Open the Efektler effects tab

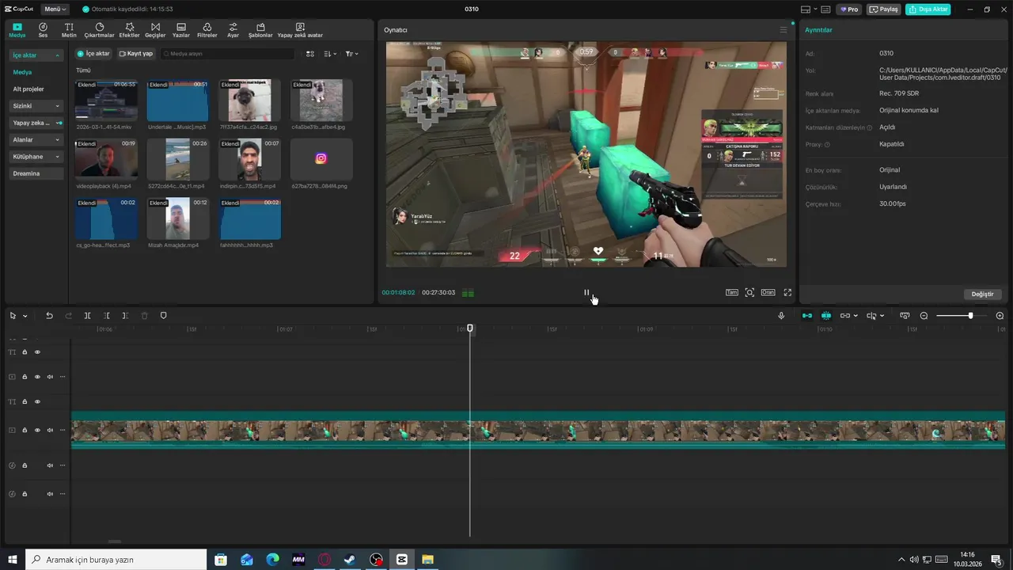tap(129, 30)
